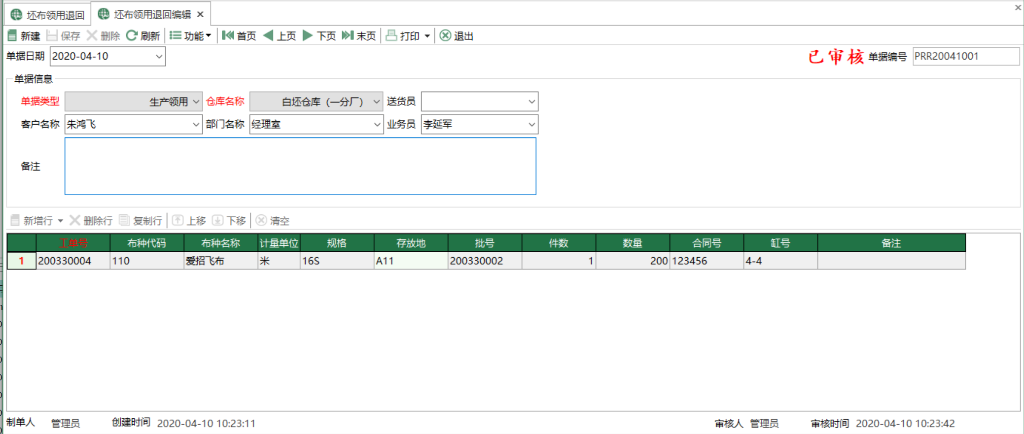
Task: Switch to 坯布领用退回 tab
Action: click(x=48, y=15)
